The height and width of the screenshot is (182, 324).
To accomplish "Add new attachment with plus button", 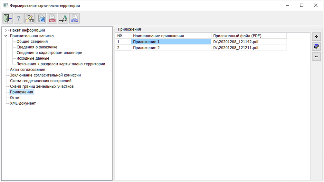I will (316, 37).
